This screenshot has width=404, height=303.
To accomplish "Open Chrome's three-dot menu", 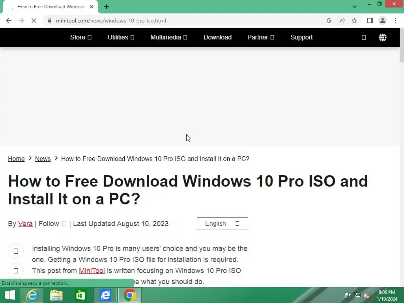I will pyautogui.click(x=395, y=21).
